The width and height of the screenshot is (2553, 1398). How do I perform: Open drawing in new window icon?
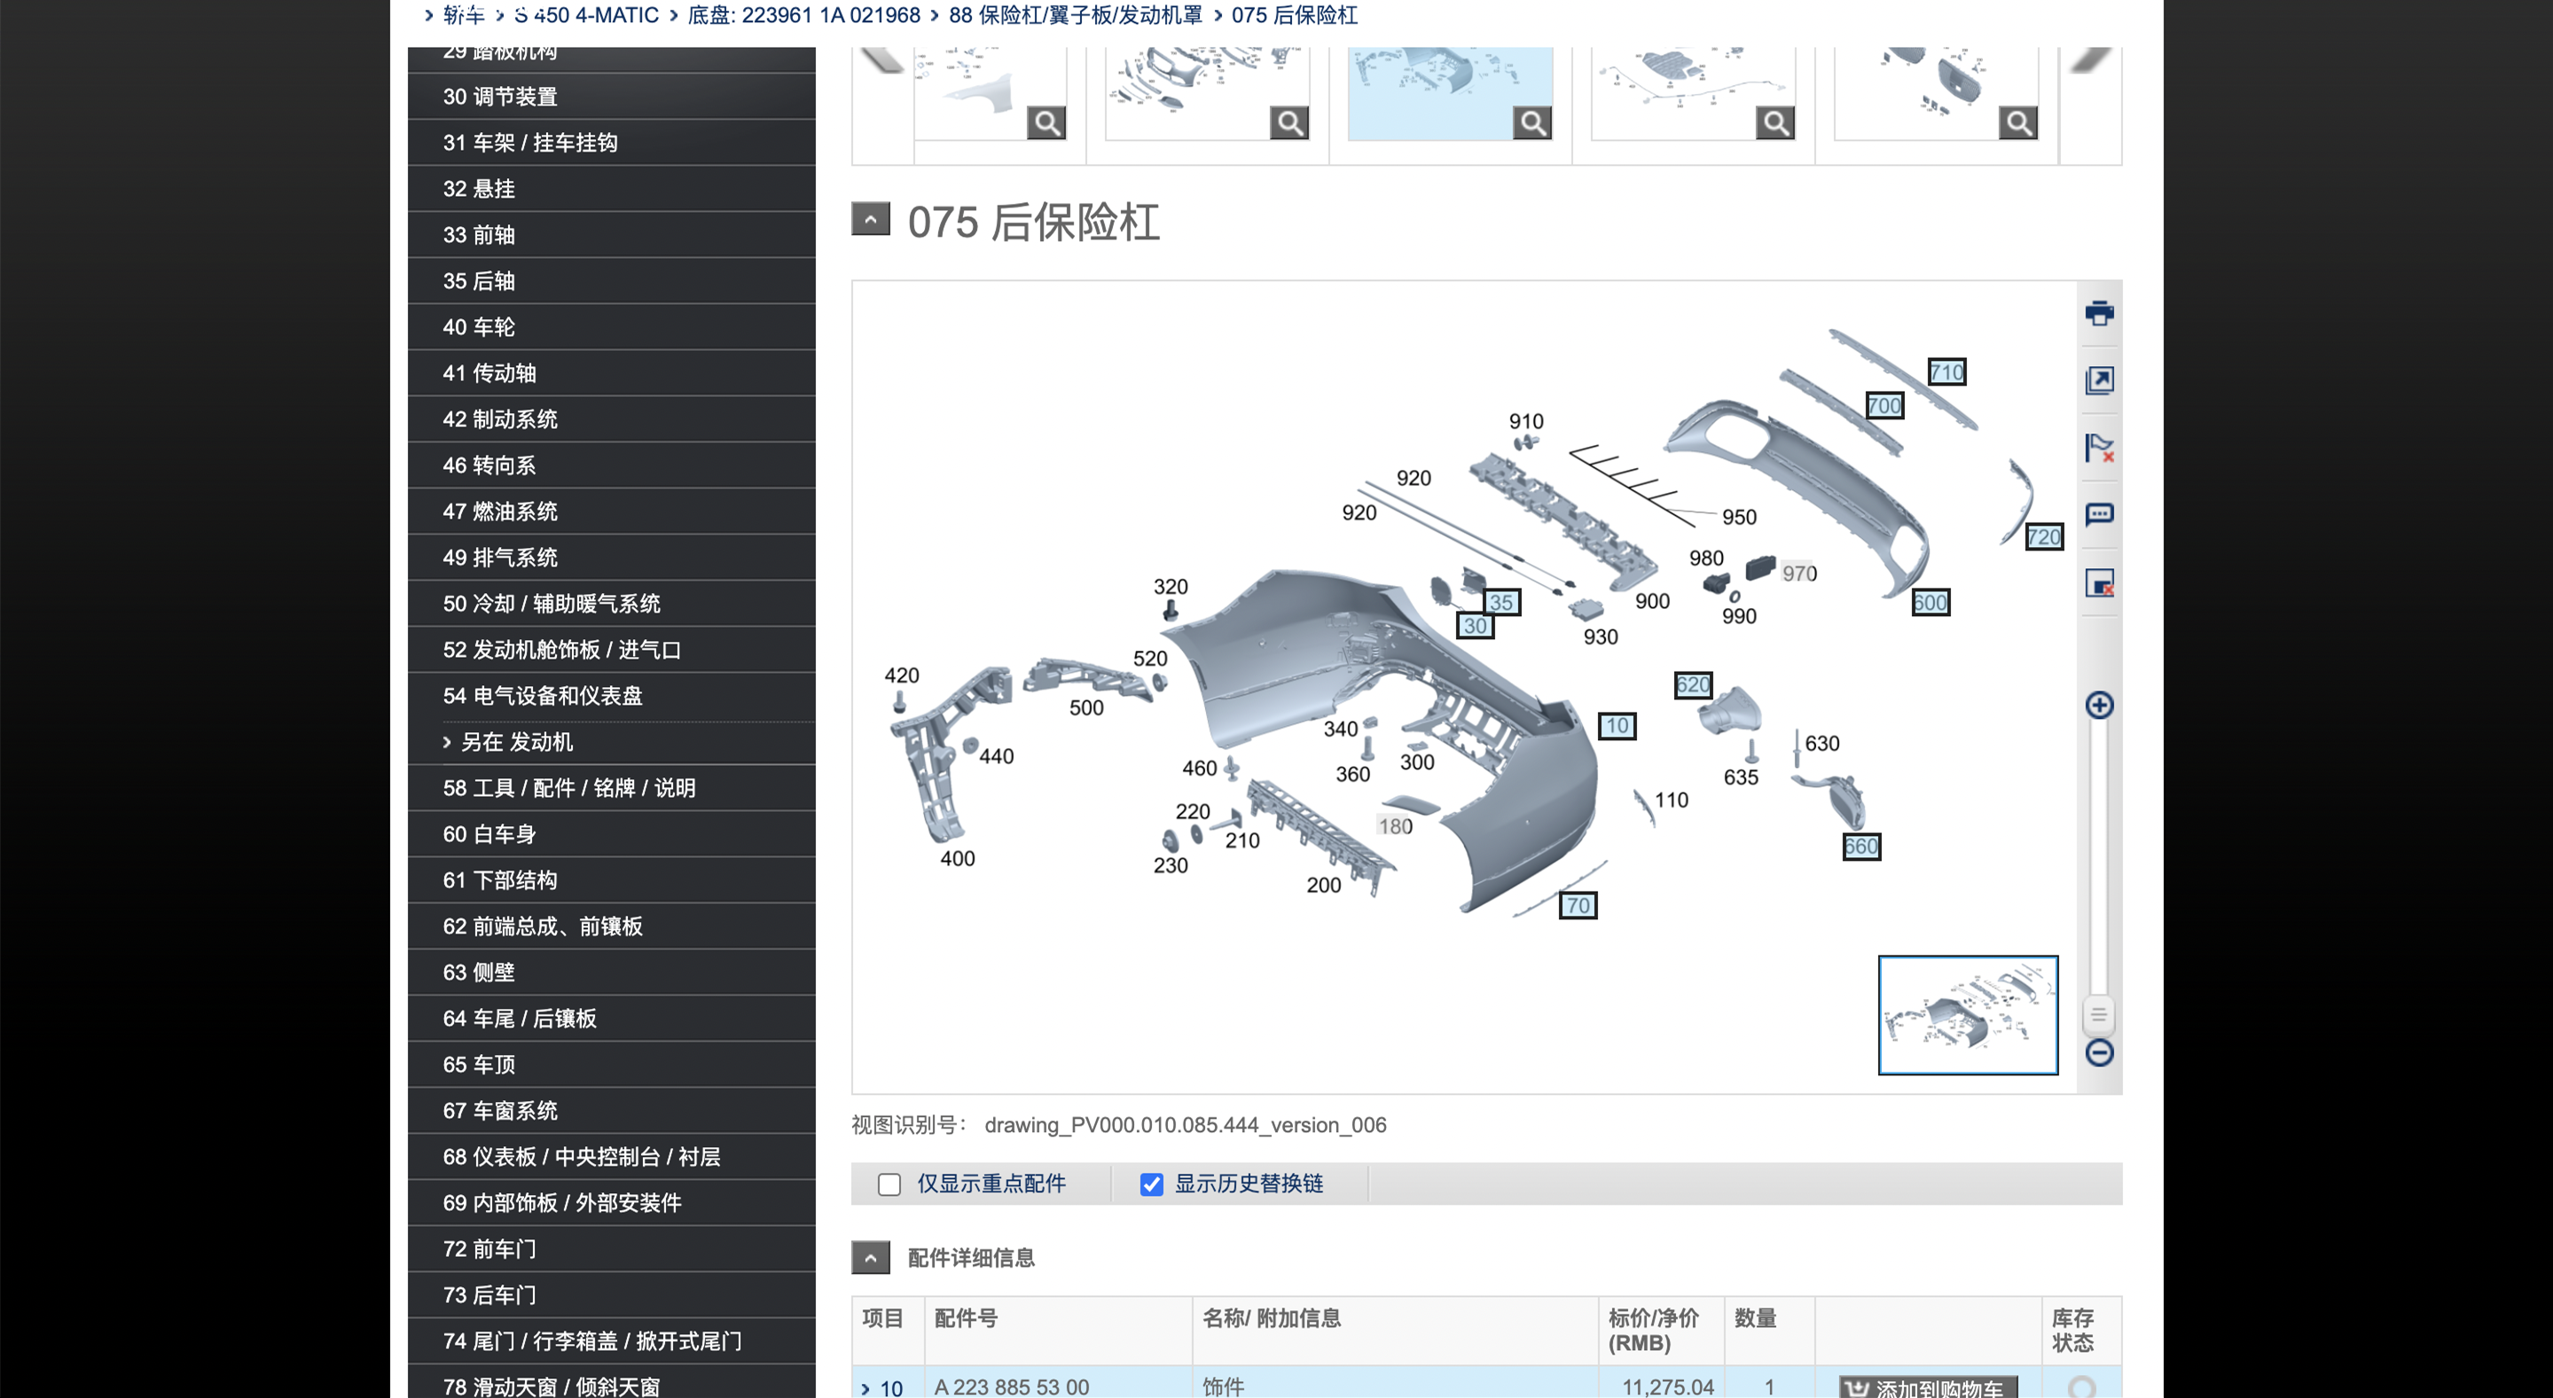[2098, 380]
